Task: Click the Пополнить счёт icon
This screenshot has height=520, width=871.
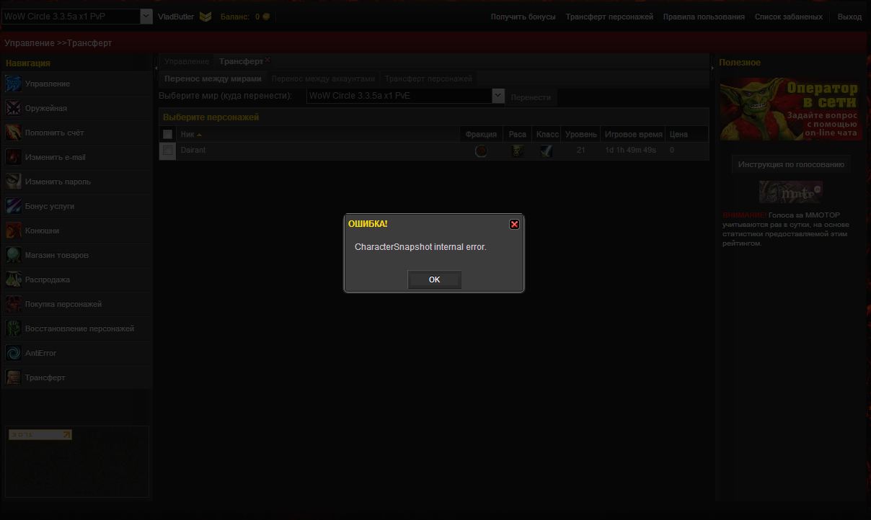Action: [x=14, y=133]
